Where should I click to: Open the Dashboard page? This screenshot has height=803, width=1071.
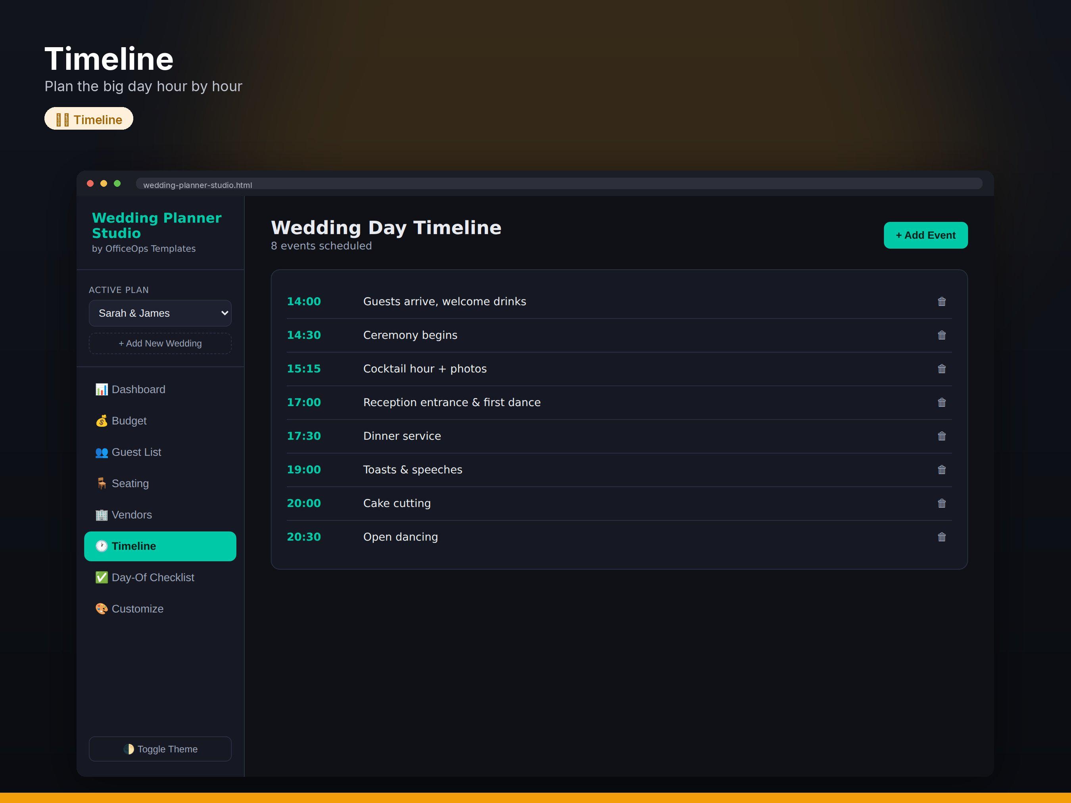click(160, 390)
